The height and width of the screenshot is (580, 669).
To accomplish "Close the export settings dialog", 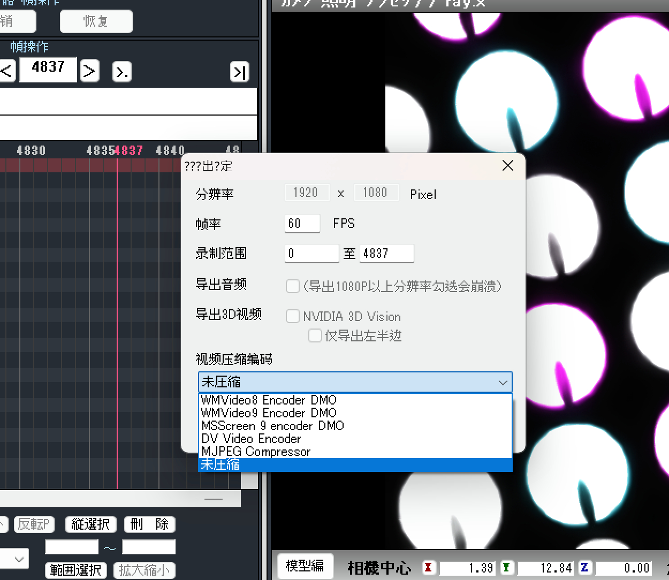I will pyautogui.click(x=508, y=166).
